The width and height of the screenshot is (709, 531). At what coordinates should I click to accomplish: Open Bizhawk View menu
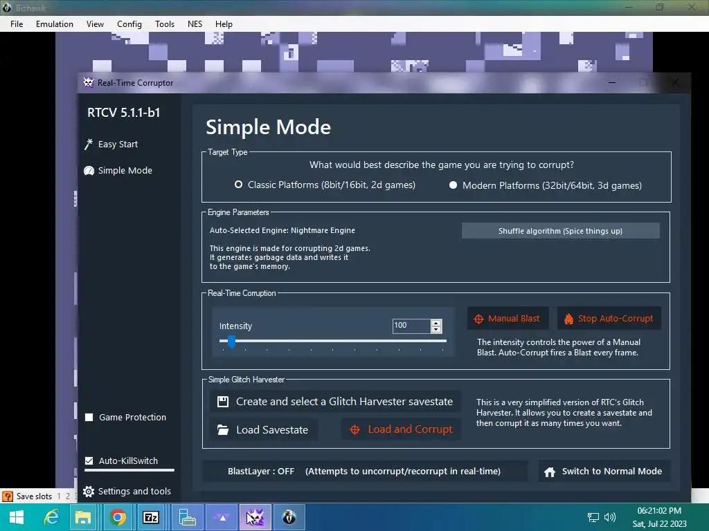pyautogui.click(x=95, y=24)
